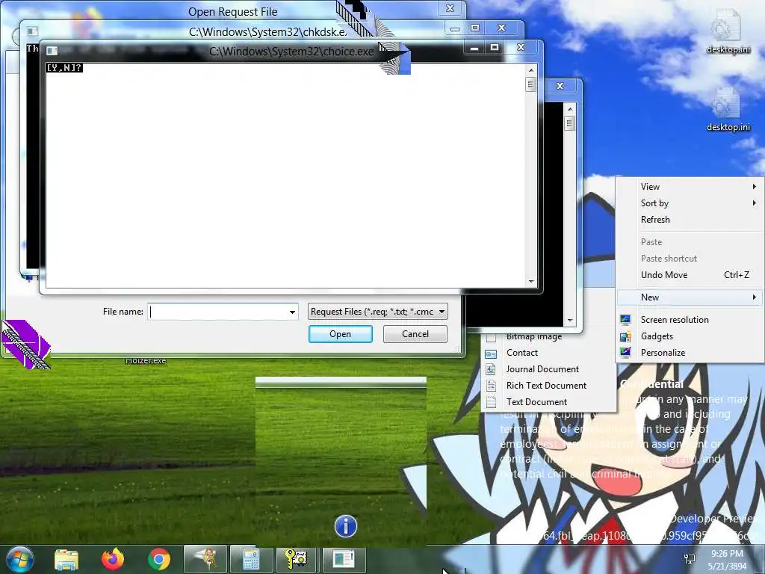The height and width of the screenshot is (574, 765).
Task: Click the Open button in the file dialog
Action: point(340,334)
